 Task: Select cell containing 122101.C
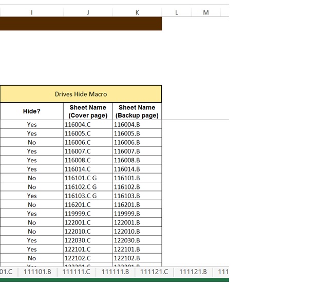click(88, 249)
